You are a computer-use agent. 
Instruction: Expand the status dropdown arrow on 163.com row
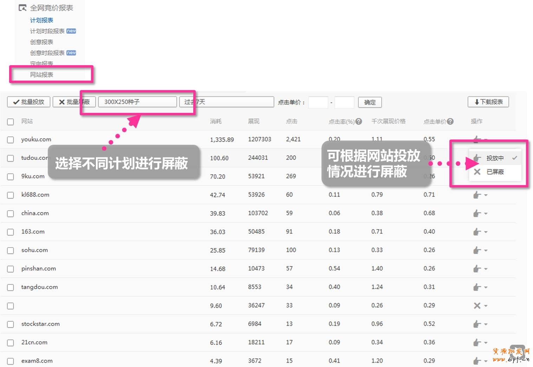(x=486, y=232)
